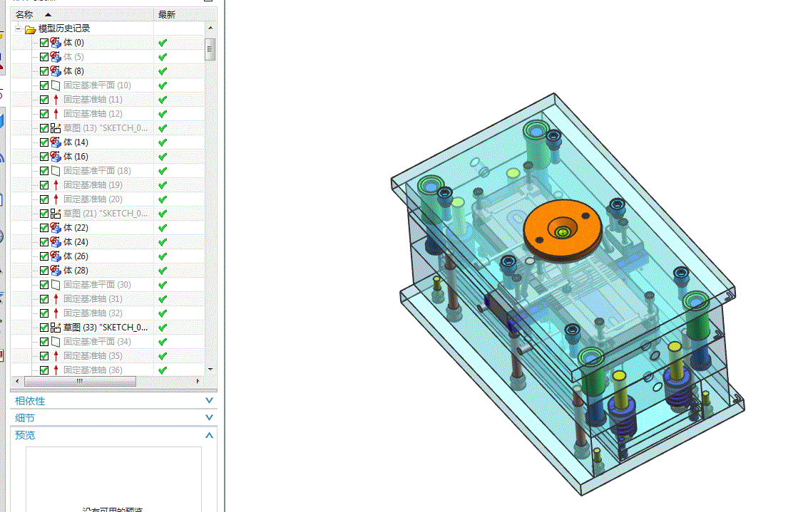
Task: Click the body icon of 体 (24)
Action: click(56, 242)
